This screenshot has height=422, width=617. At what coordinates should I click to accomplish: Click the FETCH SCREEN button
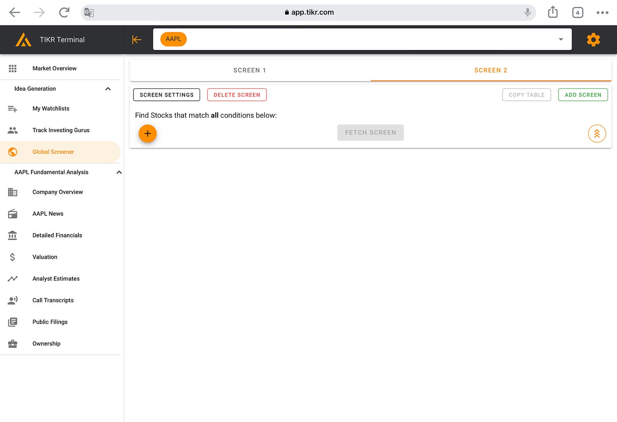[x=370, y=132]
